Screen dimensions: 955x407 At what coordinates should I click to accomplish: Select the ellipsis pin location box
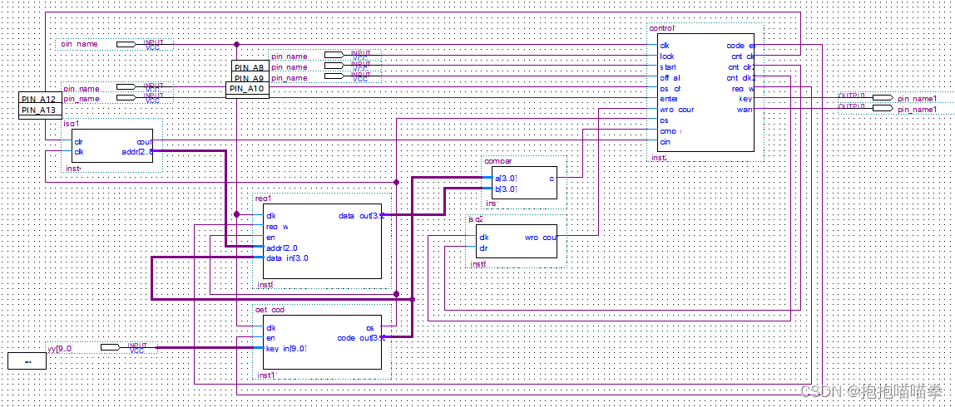27,360
